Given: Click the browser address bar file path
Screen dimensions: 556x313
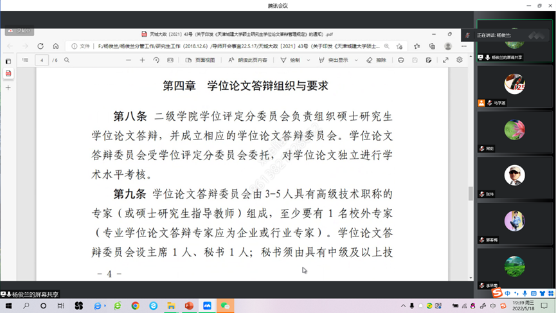Looking at the screenshot, I should [x=238, y=46].
